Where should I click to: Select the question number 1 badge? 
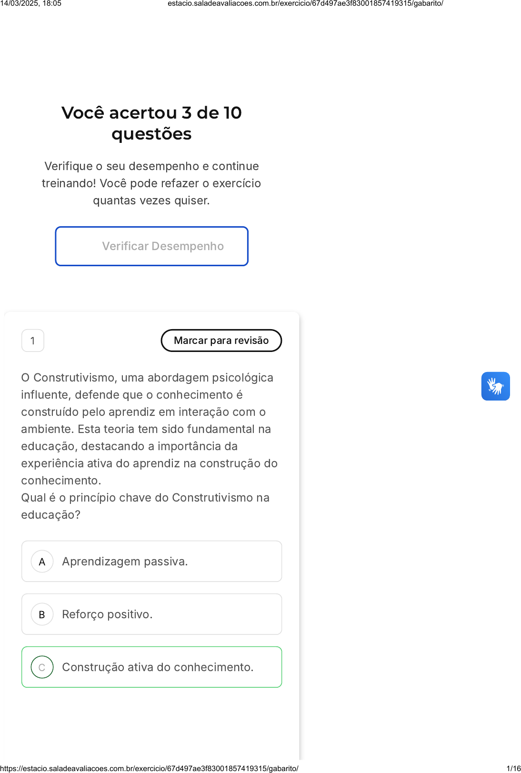pos(33,341)
